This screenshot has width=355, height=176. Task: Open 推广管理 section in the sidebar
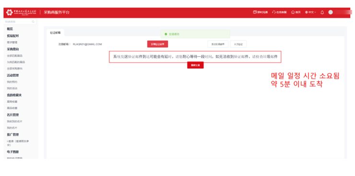13,135
